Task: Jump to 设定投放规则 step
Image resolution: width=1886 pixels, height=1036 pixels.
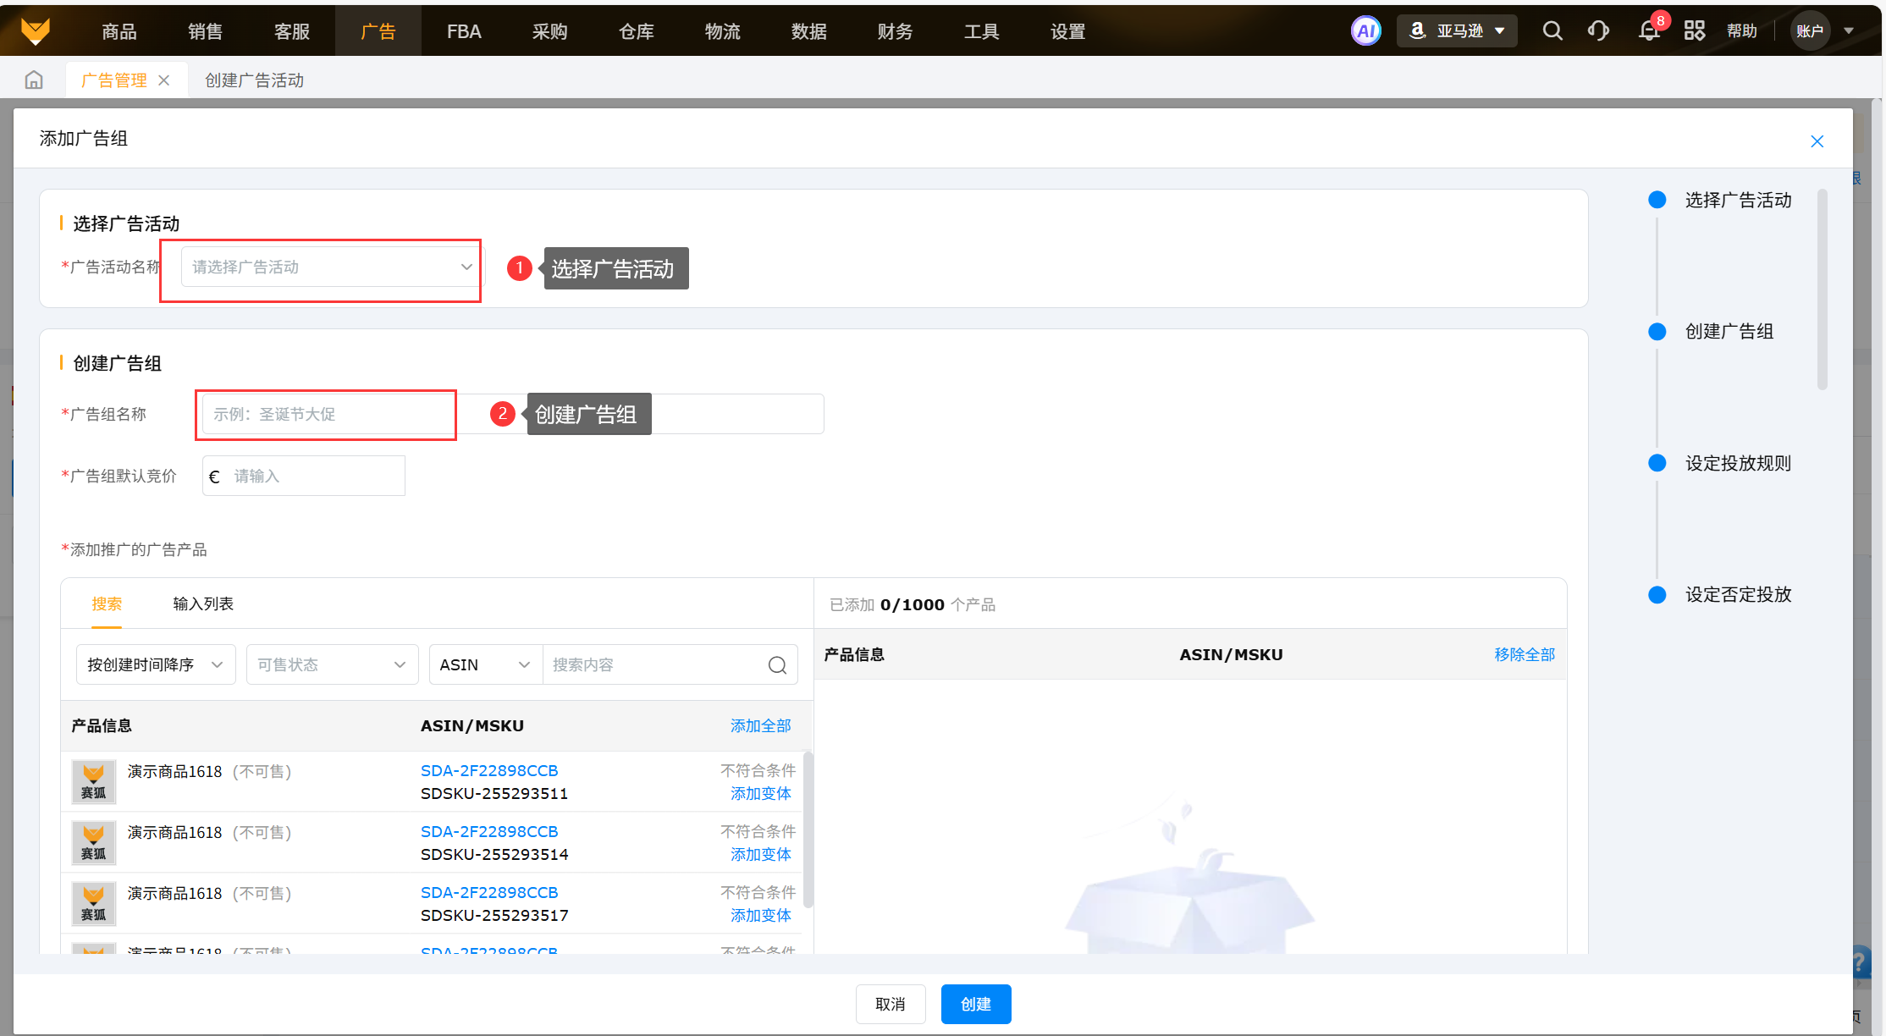Action: click(1737, 464)
